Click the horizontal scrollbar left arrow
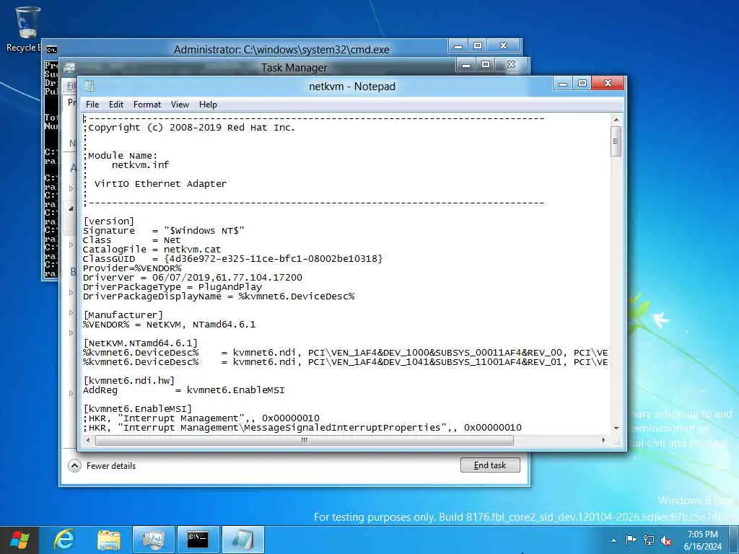This screenshot has width=739, height=554. [x=87, y=440]
